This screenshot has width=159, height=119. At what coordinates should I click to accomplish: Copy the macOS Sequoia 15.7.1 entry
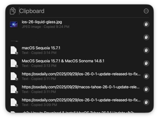(146, 50)
